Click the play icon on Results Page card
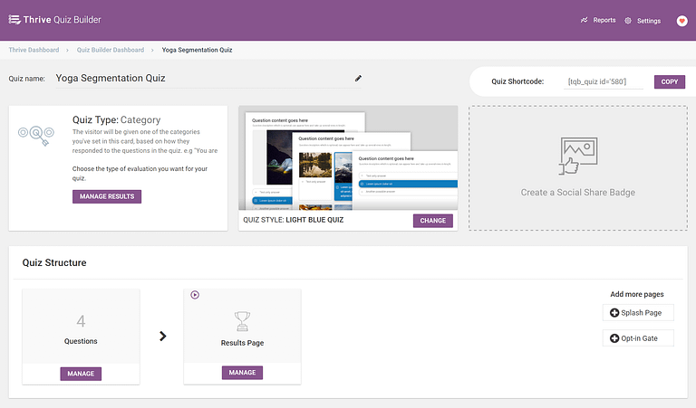The image size is (696, 408). pos(195,295)
